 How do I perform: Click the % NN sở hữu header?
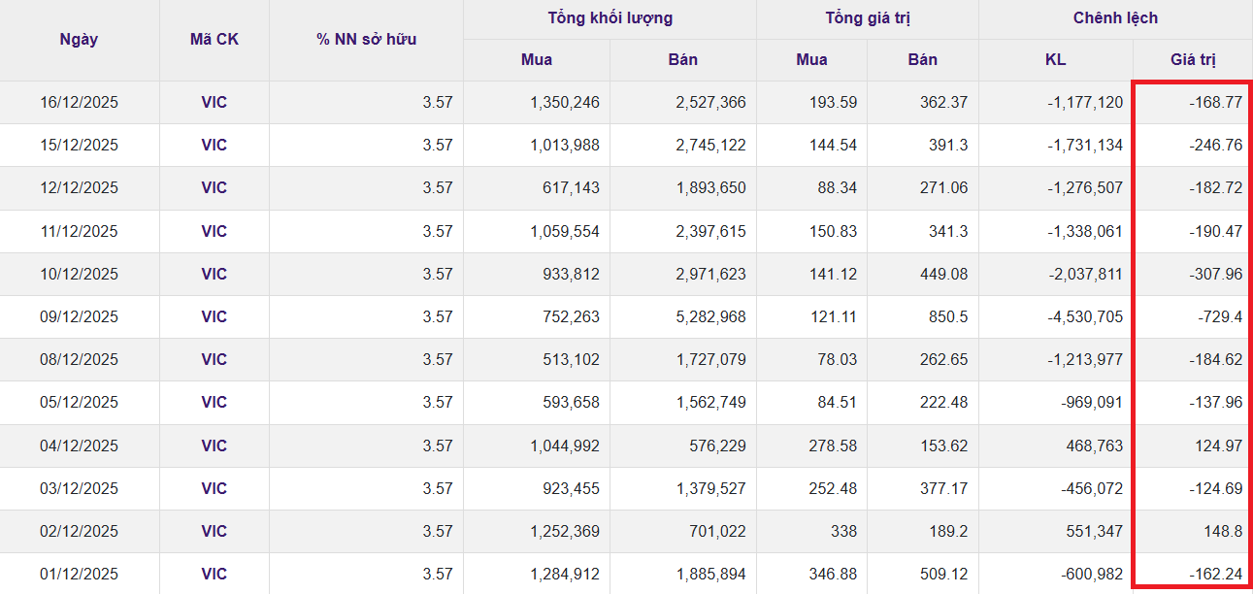366,40
